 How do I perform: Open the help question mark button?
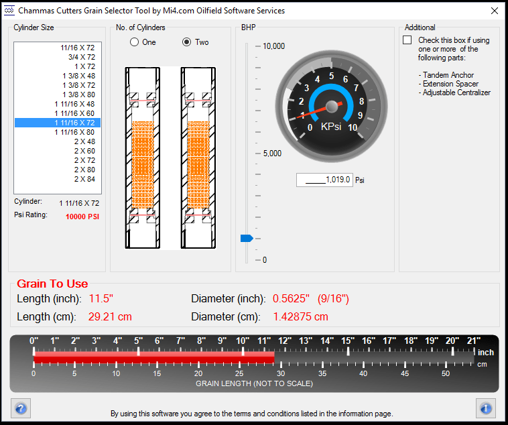pyautogui.click(x=21, y=408)
